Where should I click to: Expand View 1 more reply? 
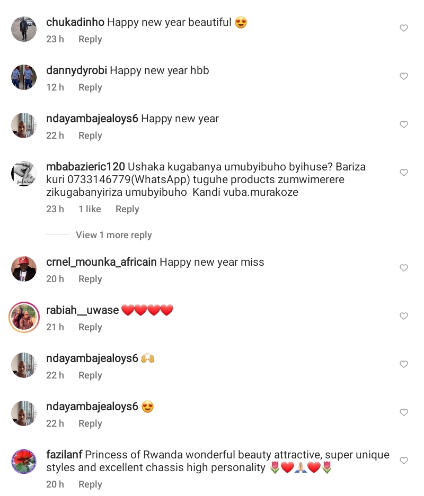(x=113, y=235)
